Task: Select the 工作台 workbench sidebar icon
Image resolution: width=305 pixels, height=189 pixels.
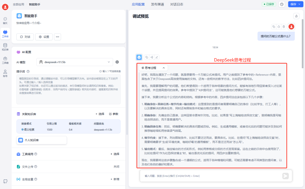Action: [5, 34]
